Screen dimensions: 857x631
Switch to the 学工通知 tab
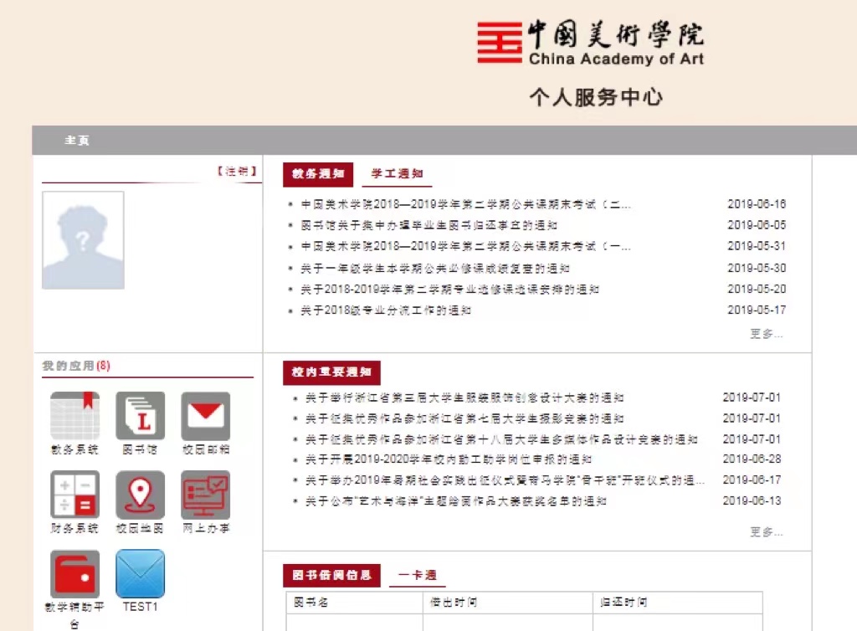click(397, 174)
